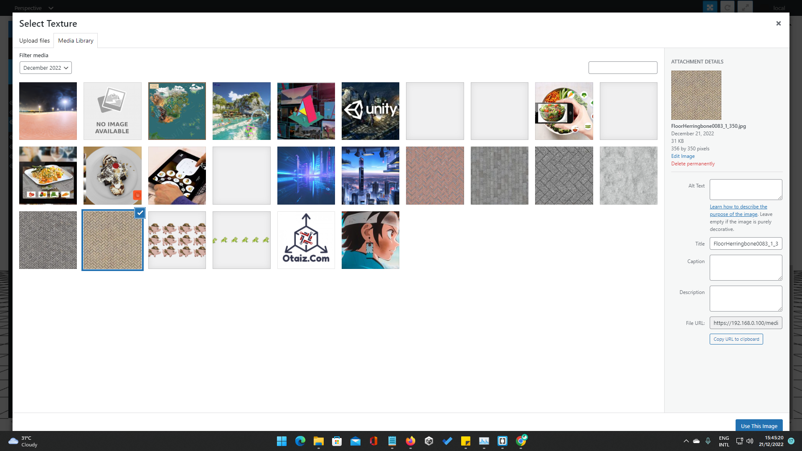Select the green dinosaurs row thumbnail
The height and width of the screenshot is (451, 802).
(241, 240)
